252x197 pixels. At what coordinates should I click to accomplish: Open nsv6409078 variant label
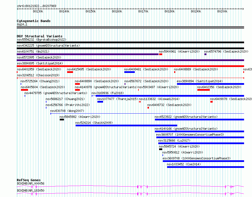pyautogui.click(x=231, y=99)
